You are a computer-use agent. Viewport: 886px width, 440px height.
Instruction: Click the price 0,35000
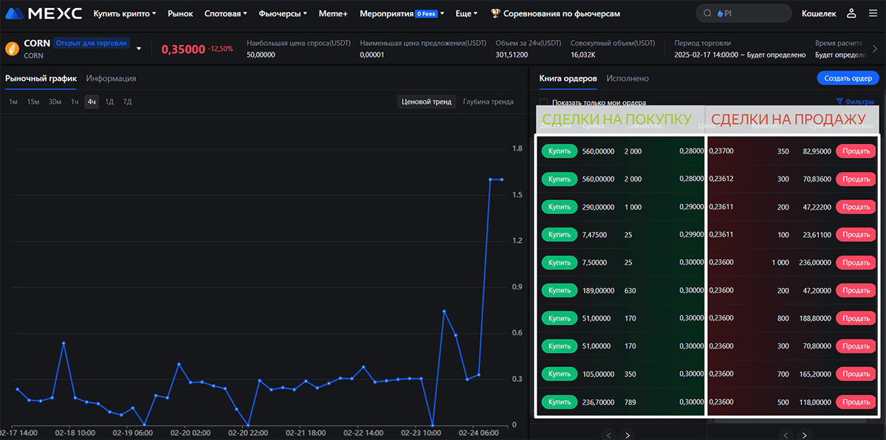[x=183, y=49]
